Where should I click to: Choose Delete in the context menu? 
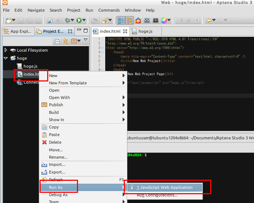(83, 142)
